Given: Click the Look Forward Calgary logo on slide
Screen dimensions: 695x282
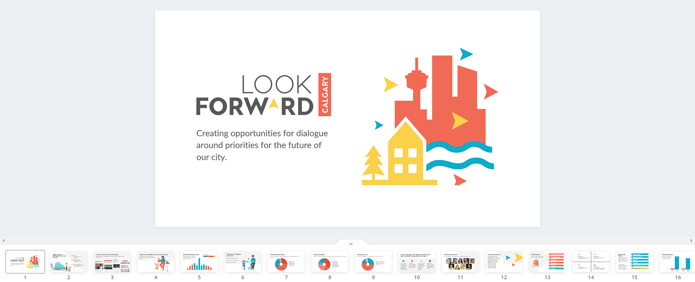Looking at the screenshot, I should (x=264, y=94).
